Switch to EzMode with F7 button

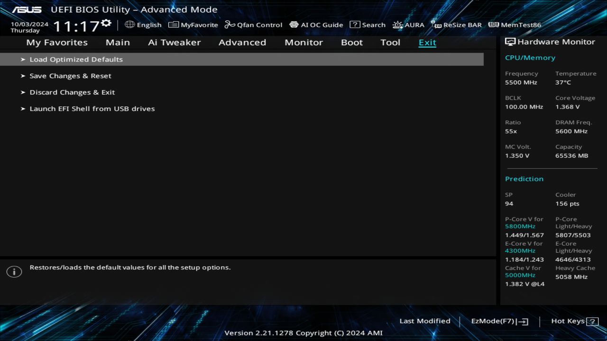[x=499, y=321]
